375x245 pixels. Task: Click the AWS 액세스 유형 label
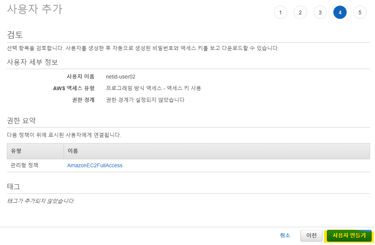tap(74, 88)
